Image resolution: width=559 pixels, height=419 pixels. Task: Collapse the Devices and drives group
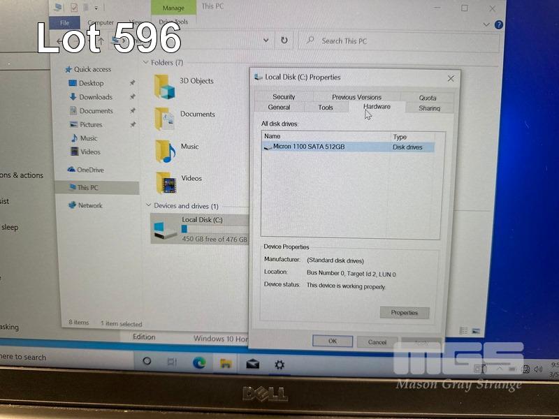(149, 206)
